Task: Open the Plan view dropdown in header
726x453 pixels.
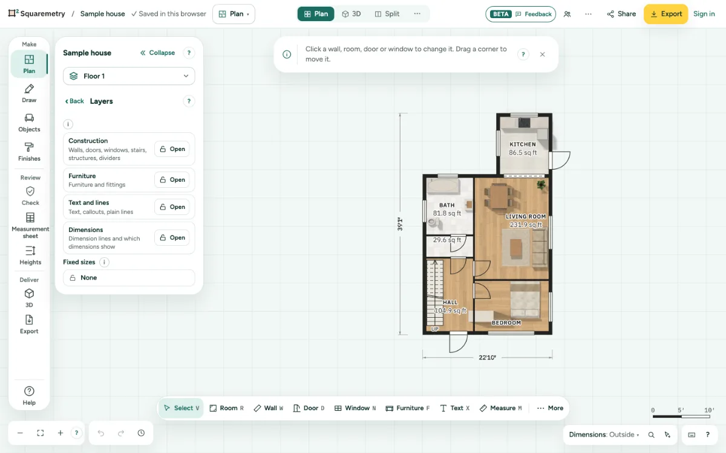Action: (234, 14)
